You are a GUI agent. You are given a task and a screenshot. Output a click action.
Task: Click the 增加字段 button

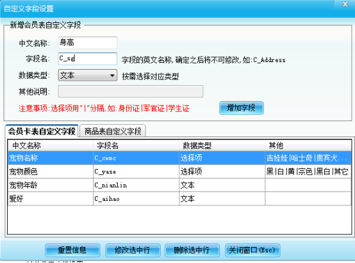click(x=242, y=108)
